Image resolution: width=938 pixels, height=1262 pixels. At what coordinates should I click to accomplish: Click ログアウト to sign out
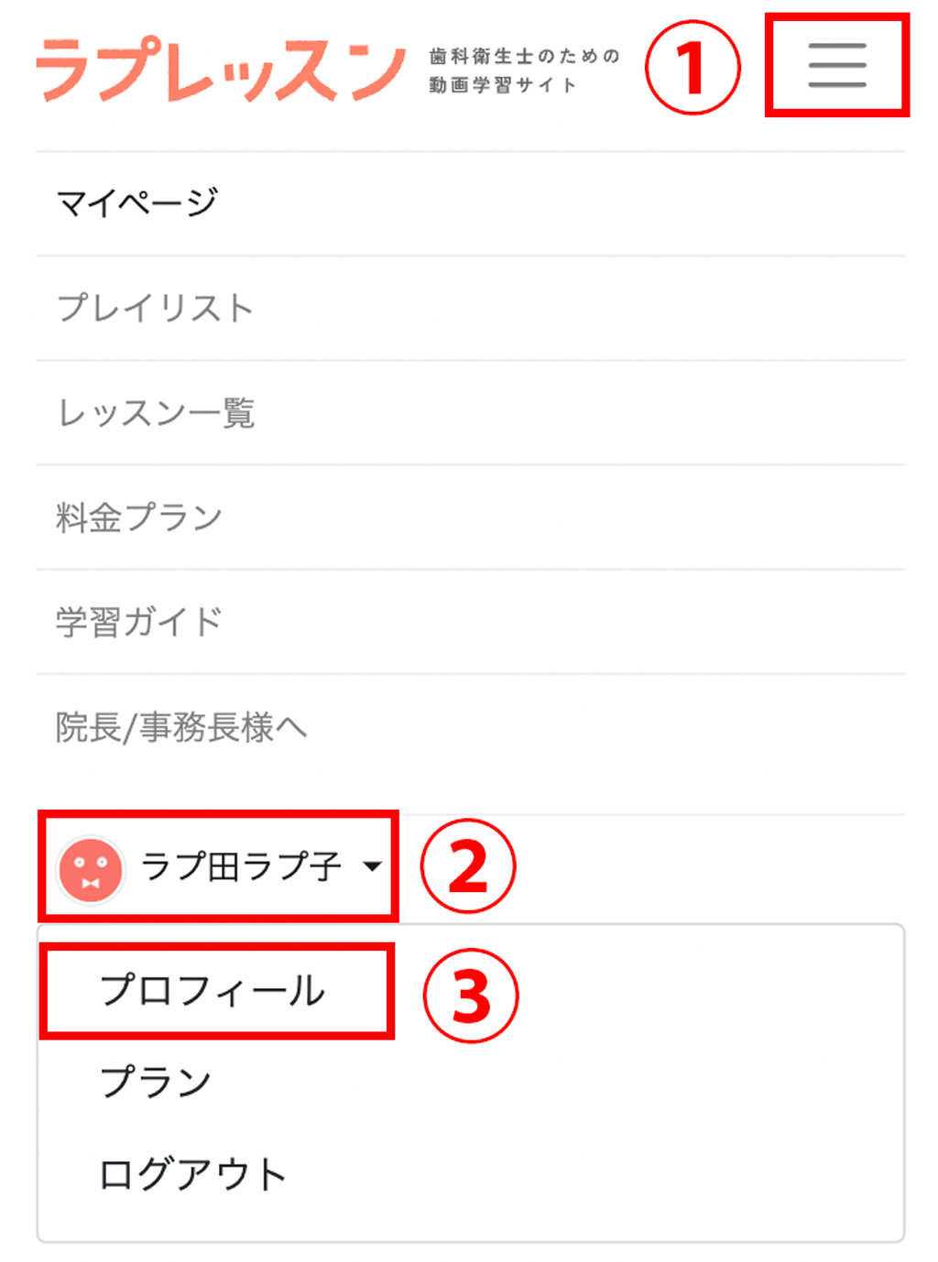(x=193, y=1174)
